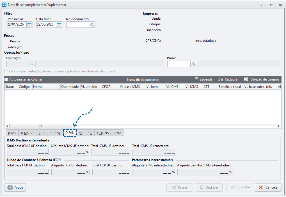Viewport: 286px width, 197px height.
Task: Click the Operação search magnifier icon
Action: (x=32, y=64)
